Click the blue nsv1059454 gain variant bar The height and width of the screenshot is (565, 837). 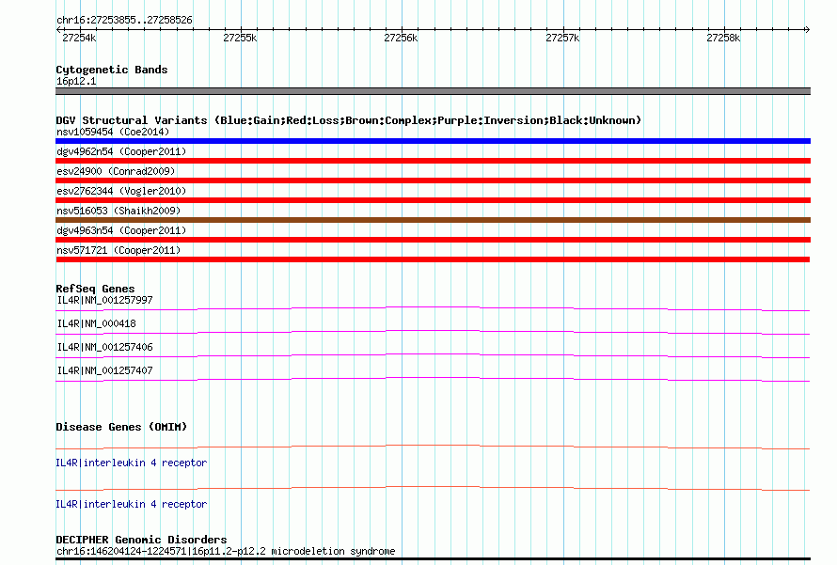pyautogui.click(x=433, y=141)
